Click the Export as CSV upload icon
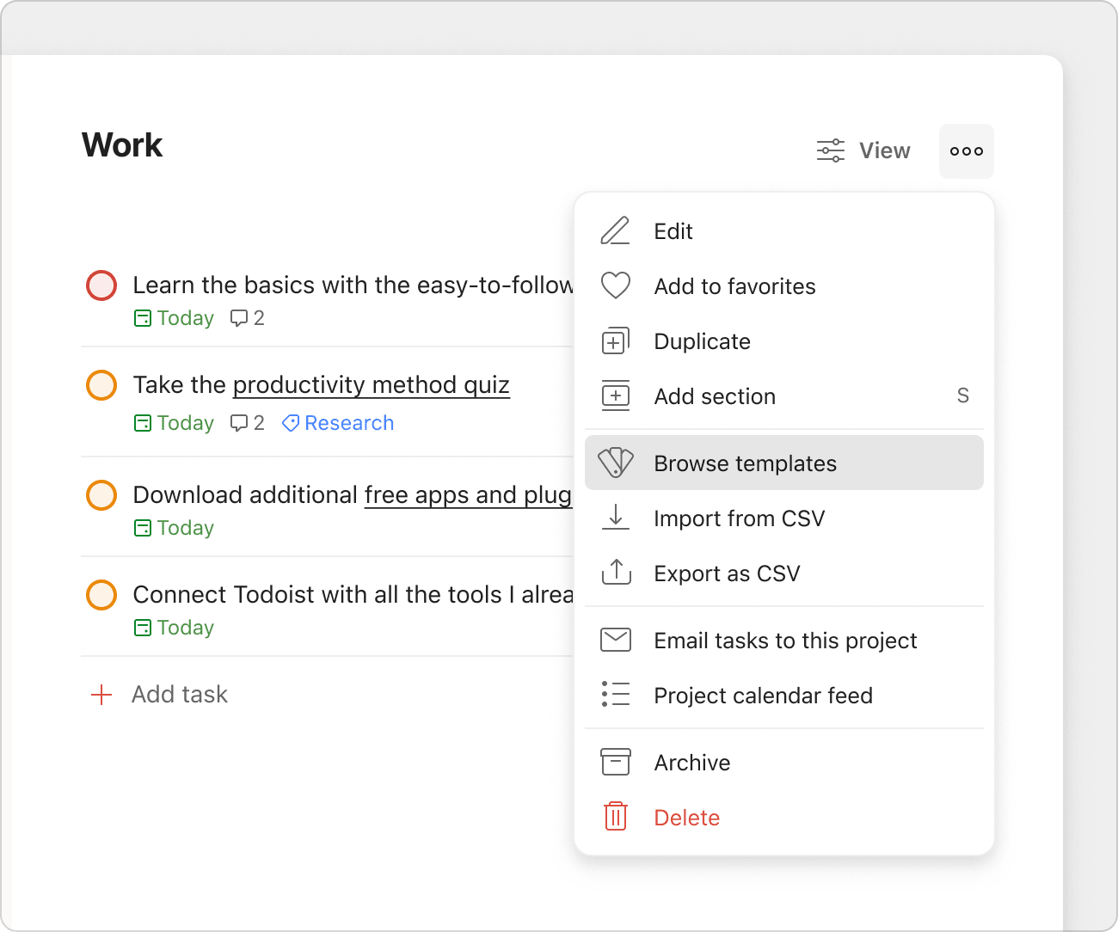This screenshot has width=1118, height=932. pyautogui.click(x=615, y=573)
